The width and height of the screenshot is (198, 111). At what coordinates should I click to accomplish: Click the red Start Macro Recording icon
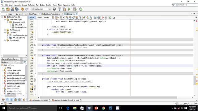point(103,18)
